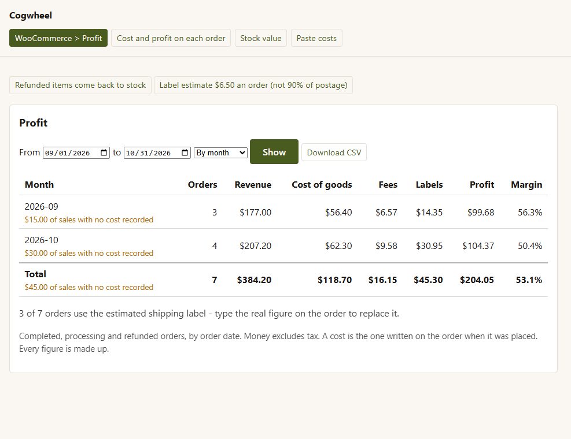The width and height of the screenshot is (571, 439).
Task: Select the 2026-09 month label
Action: (x=42, y=207)
